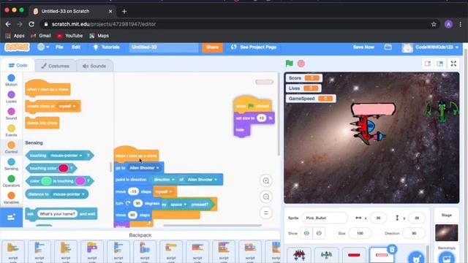Click the red stop button
468x263 pixels.
(301, 64)
